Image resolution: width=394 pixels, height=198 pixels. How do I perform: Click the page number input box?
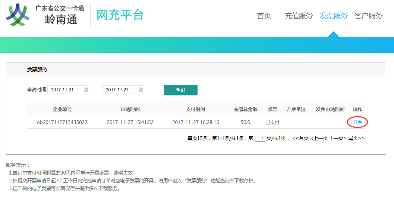(259, 139)
